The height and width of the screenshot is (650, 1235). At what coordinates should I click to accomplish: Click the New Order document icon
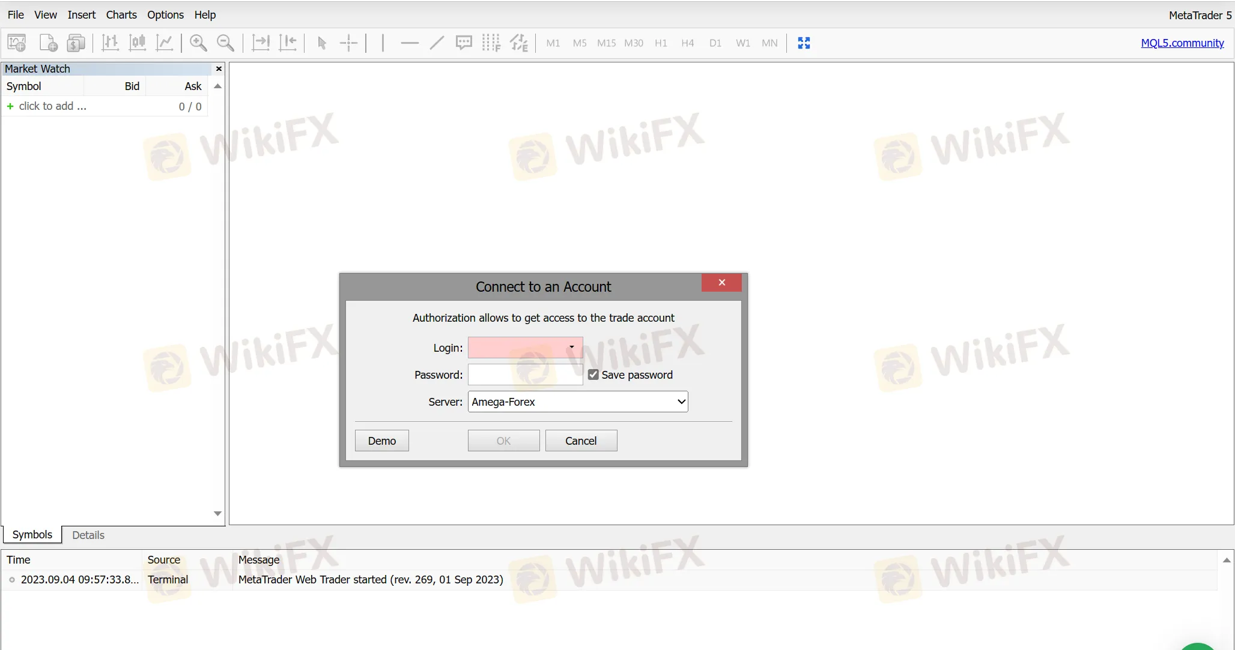click(x=48, y=43)
